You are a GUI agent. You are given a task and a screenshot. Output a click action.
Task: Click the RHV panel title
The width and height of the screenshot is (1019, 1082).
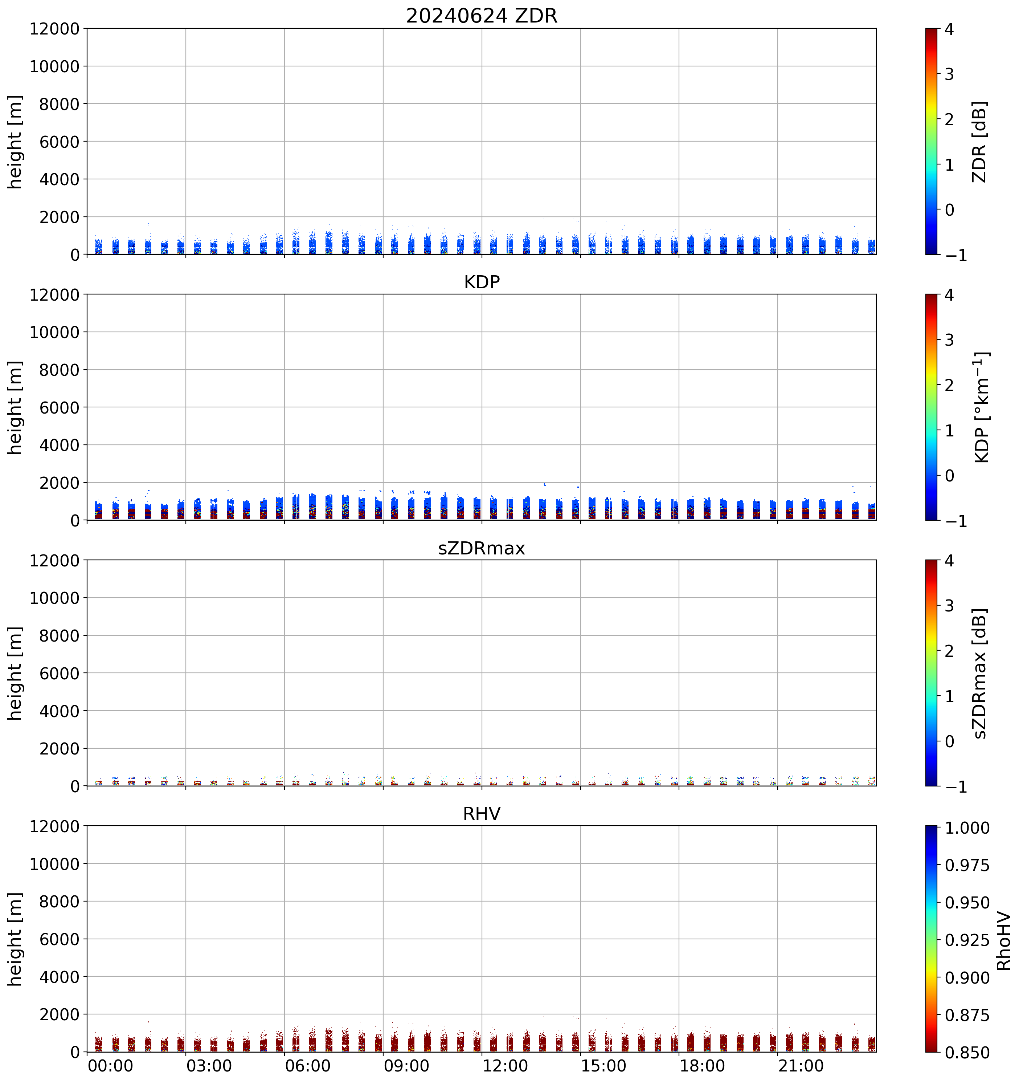(x=482, y=814)
